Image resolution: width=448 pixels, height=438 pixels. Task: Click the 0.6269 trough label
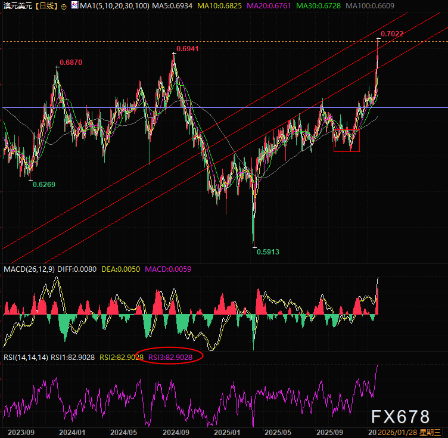point(43,185)
